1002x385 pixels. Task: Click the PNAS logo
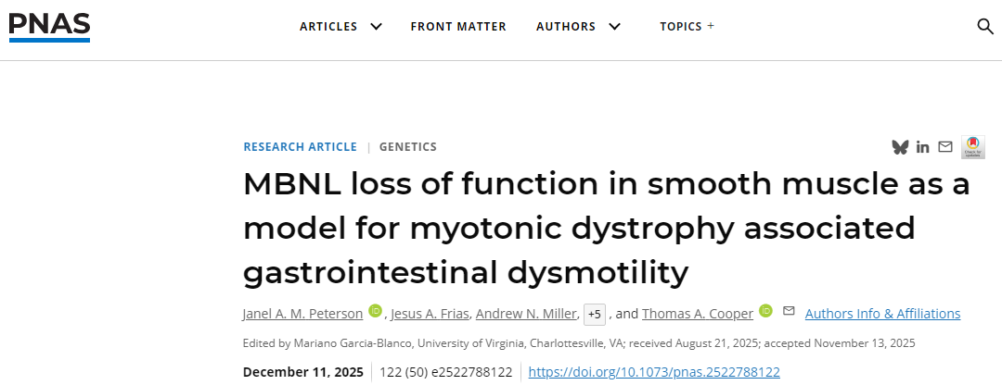tap(49, 25)
